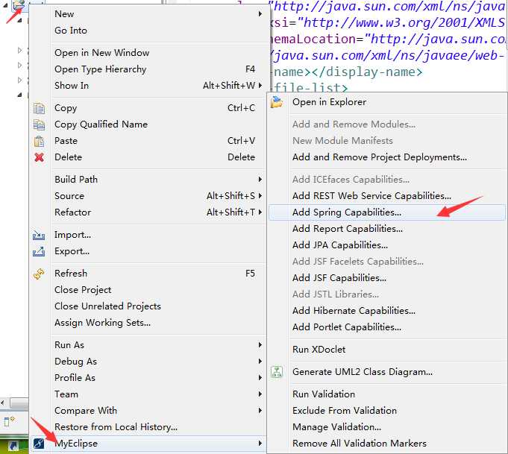Click the red Delete X icon
Image resolution: width=508 pixels, height=454 pixels.
coord(39,157)
